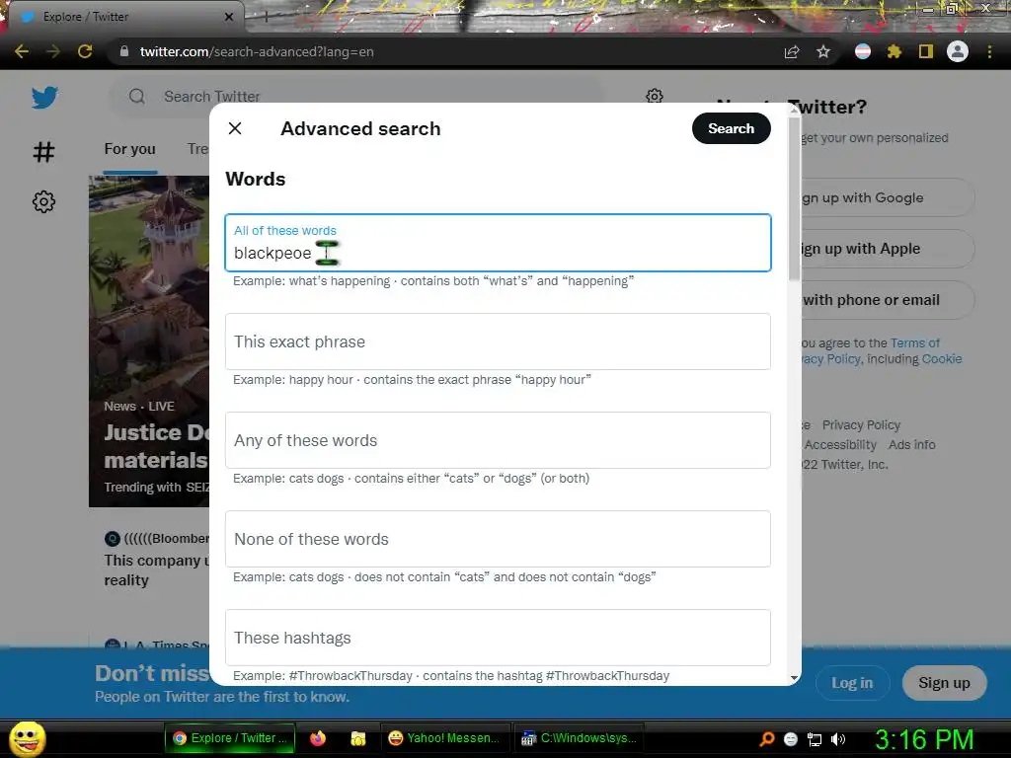Switch to Explore / Twitter taskbar item
Screen dimensions: 1011x758
pyautogui.click(x=230, y=738)
